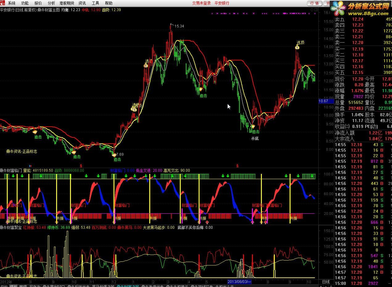392x287 pixels.
Task: Click the 买五 12.15 order row
Action: (363, 72)
